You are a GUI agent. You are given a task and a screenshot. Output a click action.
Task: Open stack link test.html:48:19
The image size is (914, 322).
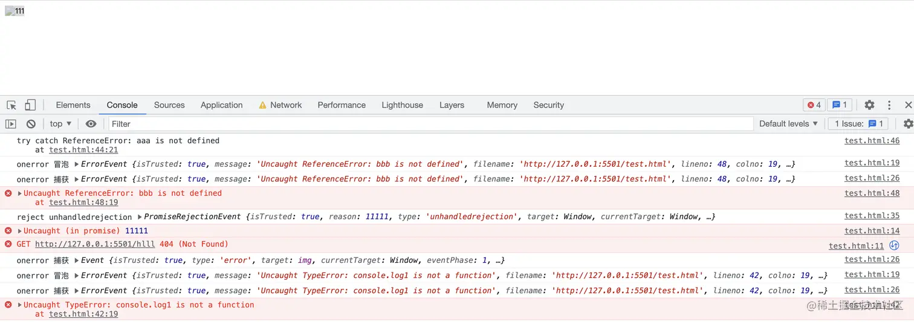(x=83, y=202)
